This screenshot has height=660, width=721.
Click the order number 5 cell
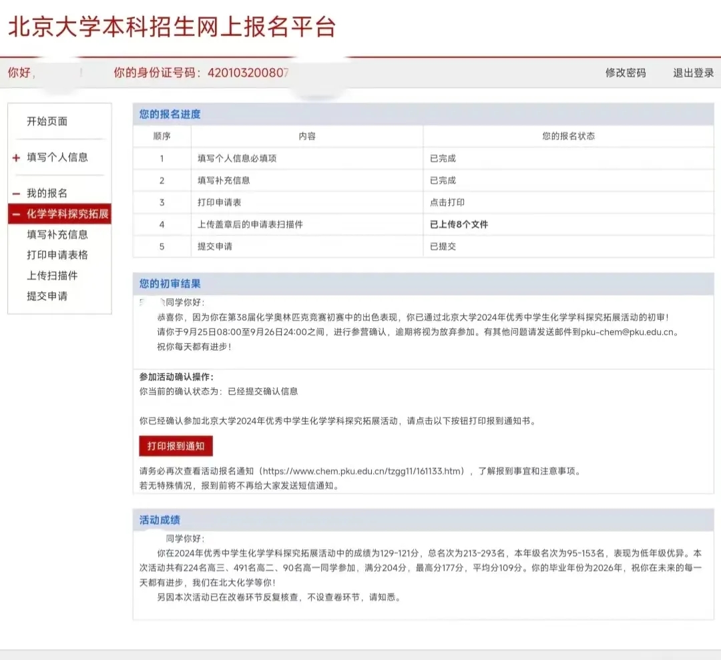click(x=162, y=246)
